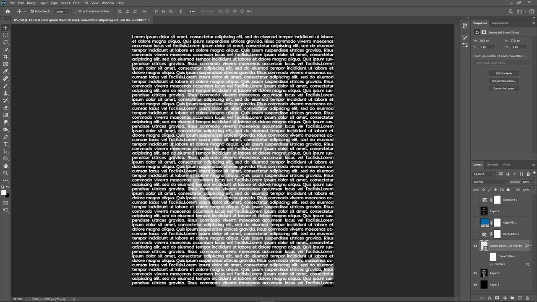The width and height of the screenshot is (537, 302).
Task: Open the blend mode Normal dropdown
Action: pyautogui.click(x=490, y=182)
